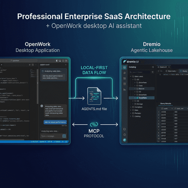Image resolution: width=188 pixels, height=188 pixels.
Task: Split the editor using split icon
Action: (33, 65)
